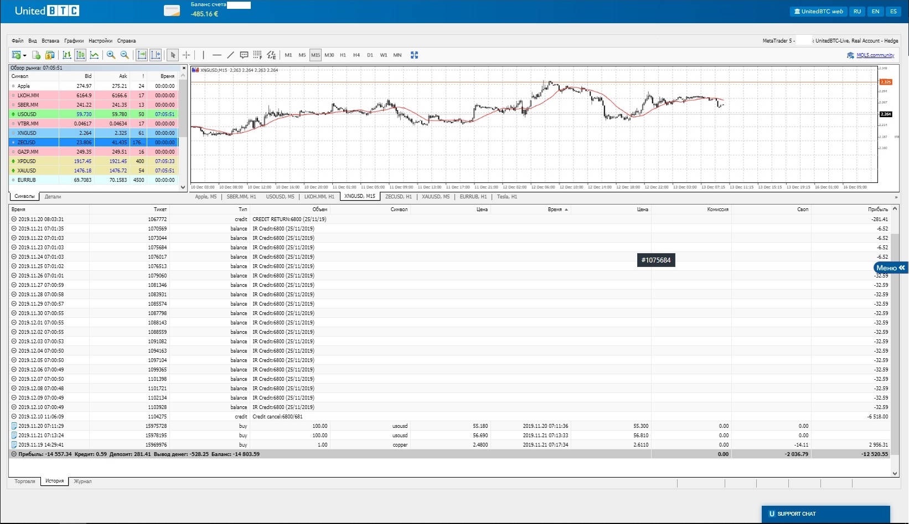Switch chart to line chart type
The width and height of the screenshot is (909, 524).
click(x=95, y=55)
